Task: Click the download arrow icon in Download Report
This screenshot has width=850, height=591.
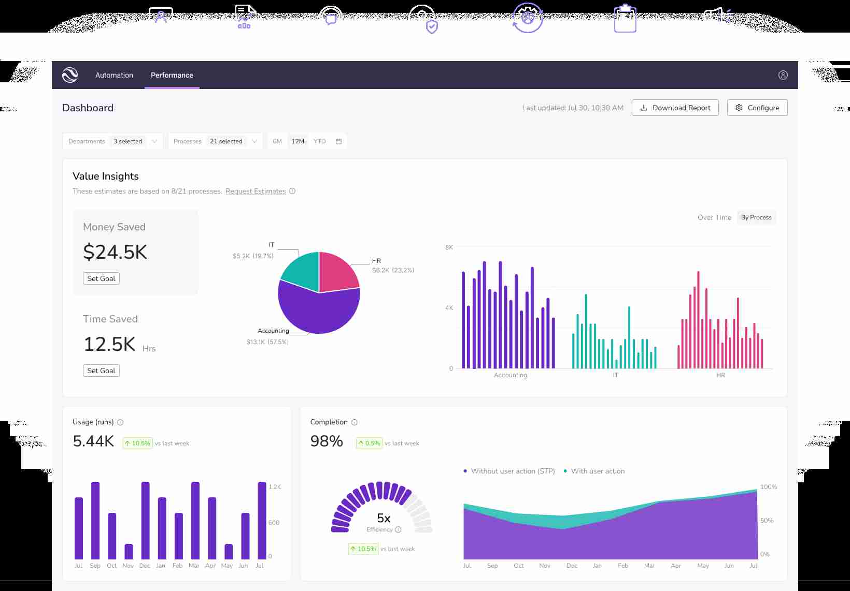Action: click(x=644, y=108)
